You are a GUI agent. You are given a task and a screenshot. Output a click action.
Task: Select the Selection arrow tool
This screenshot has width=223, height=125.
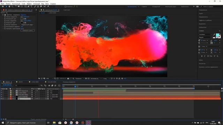(x=6, y=7)
